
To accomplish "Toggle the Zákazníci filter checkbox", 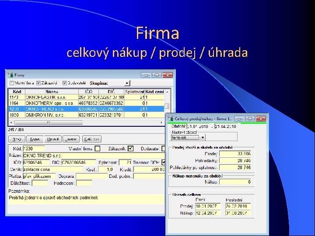I will (x=38, y=83).
